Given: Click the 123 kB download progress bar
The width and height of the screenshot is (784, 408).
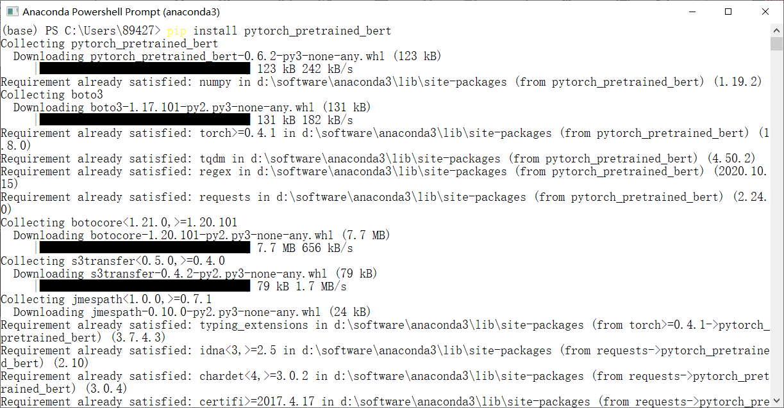Looking at the screenshot, I should click(144, 68).
